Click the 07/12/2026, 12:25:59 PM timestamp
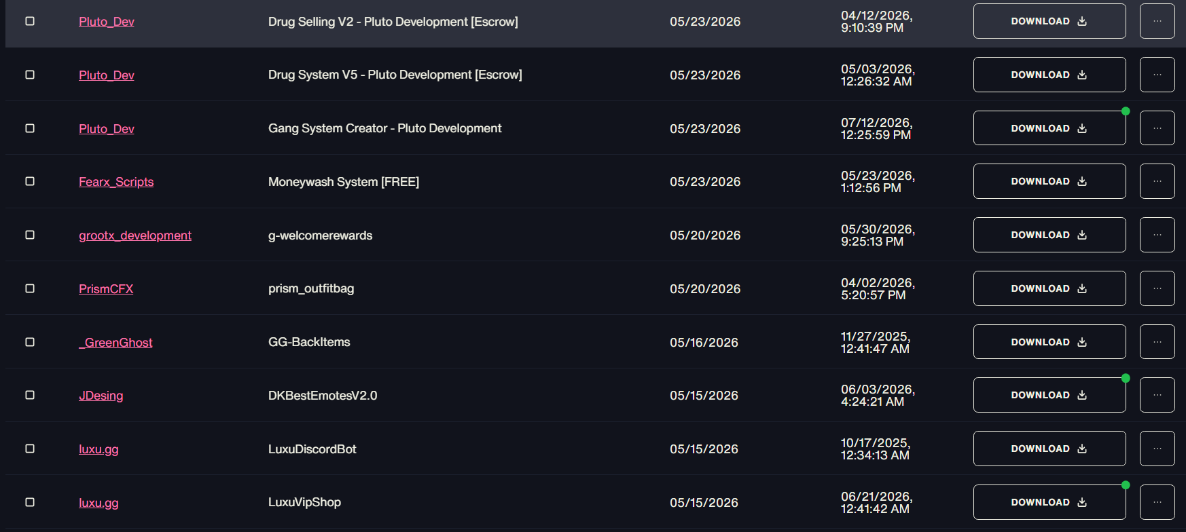This screenshot has width=1186, height=532. (877, 129)
